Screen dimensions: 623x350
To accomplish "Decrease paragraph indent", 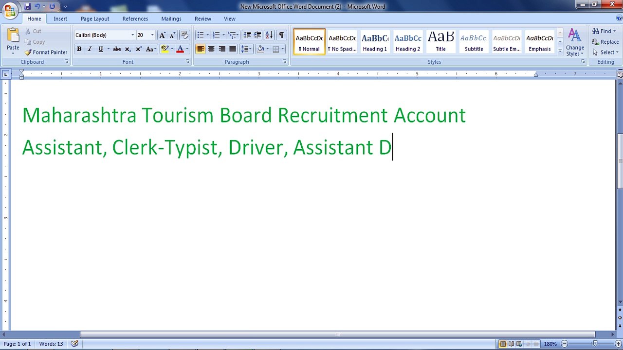I will [x=247, y=35].
